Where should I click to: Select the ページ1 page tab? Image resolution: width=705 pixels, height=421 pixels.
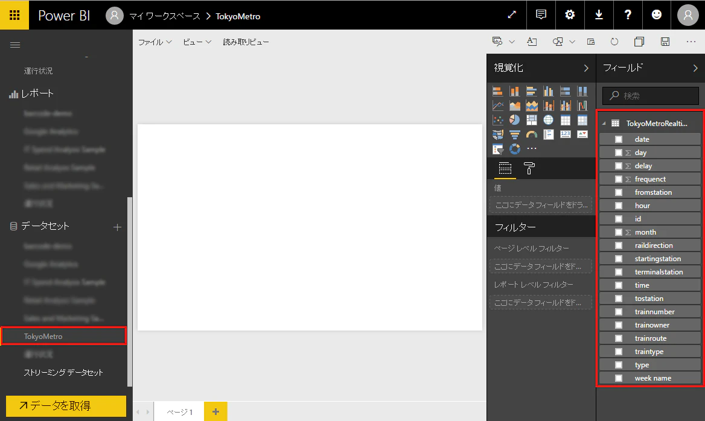pyautogui.click(x=179, y=411)
